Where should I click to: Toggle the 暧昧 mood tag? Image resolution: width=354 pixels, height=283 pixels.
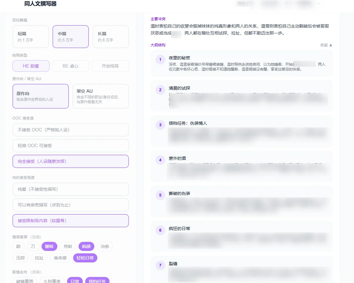pyautogui.click(x=49, y=246)
